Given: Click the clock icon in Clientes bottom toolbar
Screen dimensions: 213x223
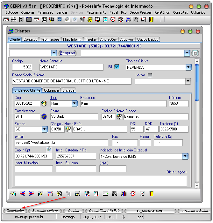Looking at the screenshot, I should click(133, 194).
